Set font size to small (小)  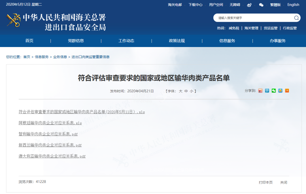[192, 91]
